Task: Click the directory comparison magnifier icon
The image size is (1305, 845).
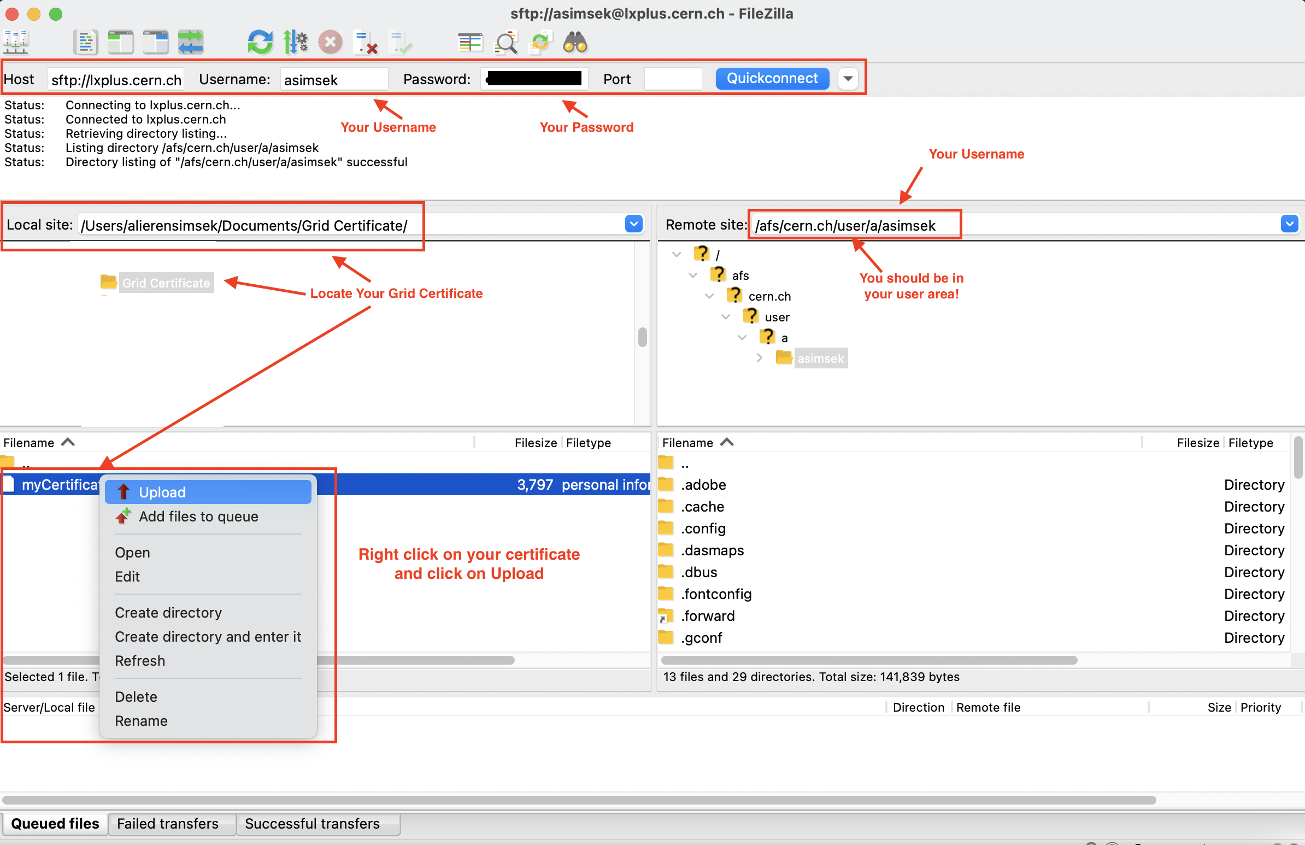Action: tap(505, 42)
